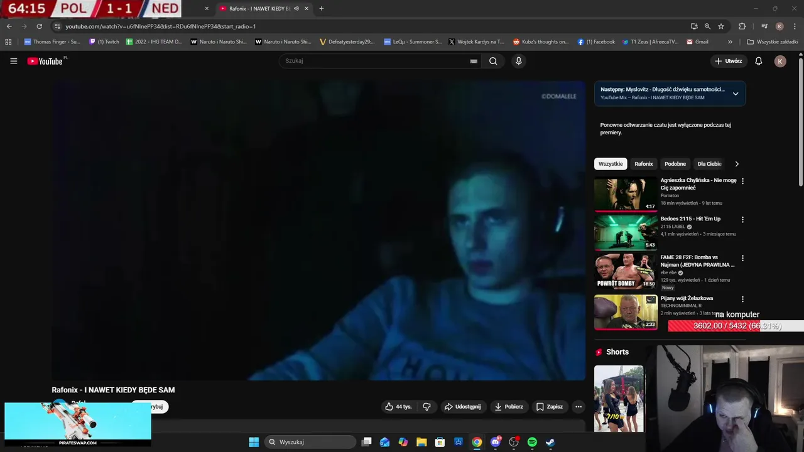Screen dimensions: 804x452
Task: Open the Chrome extensions puzzle icon
Action: tap(742, 26)
